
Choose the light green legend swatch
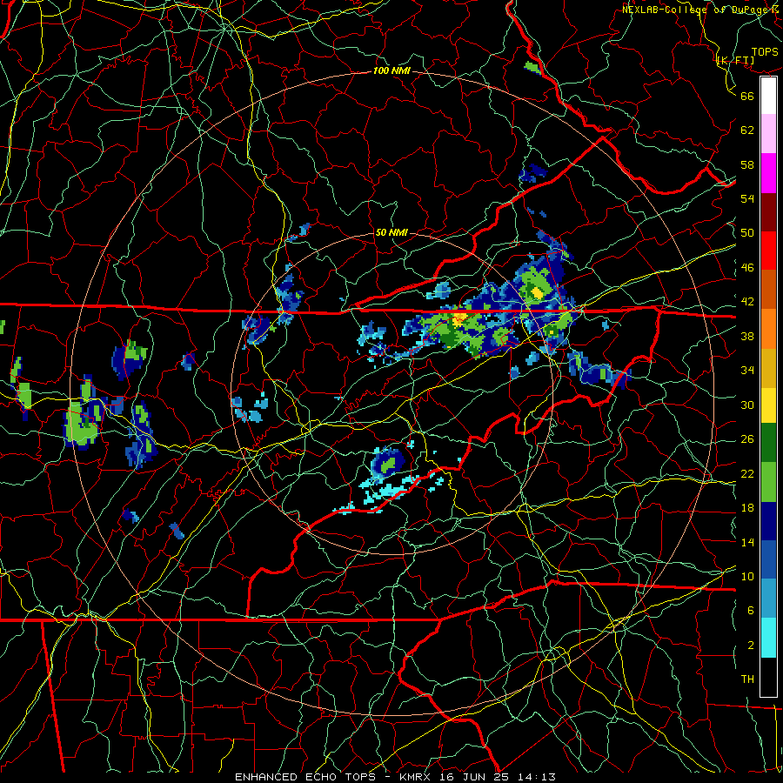pyautogui.click(x=768, y=482)
